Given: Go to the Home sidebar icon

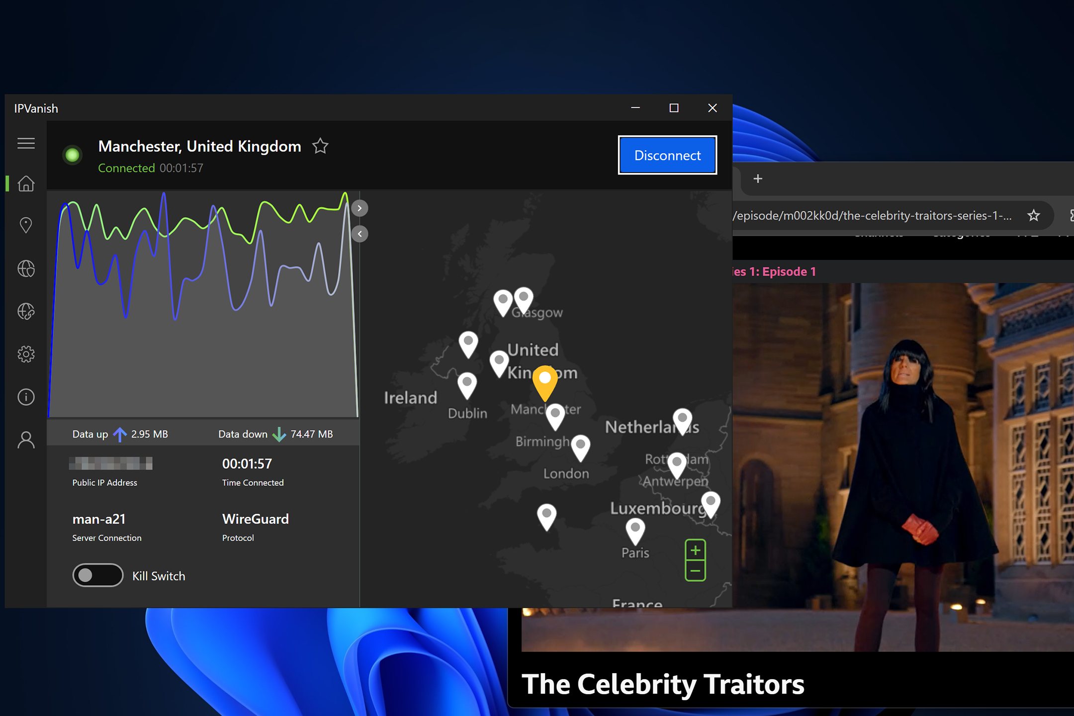Looking at the screenshot, I should [26, 183].
